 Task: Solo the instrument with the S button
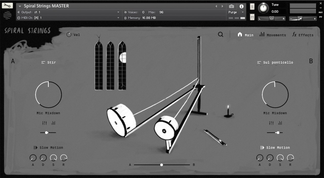(x=252, y=7)
